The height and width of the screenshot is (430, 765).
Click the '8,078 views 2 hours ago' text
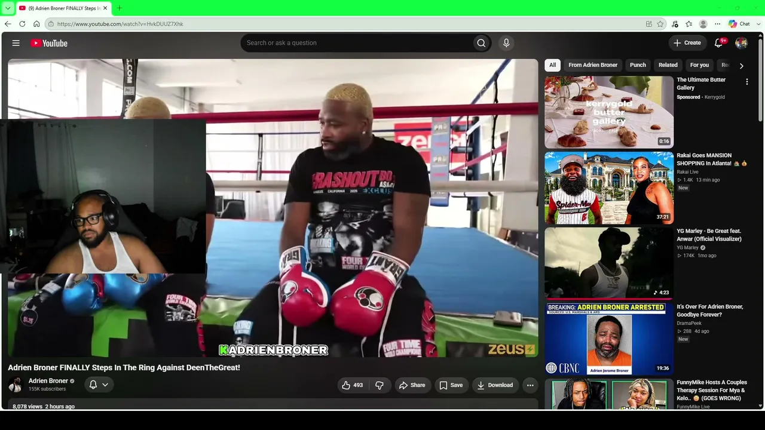[x=44, y=406]
